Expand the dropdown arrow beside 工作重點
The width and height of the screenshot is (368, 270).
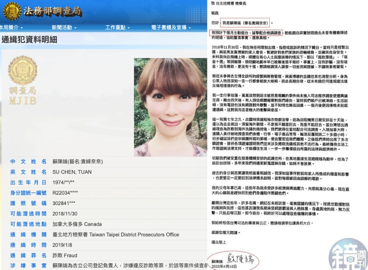[129, 28]
